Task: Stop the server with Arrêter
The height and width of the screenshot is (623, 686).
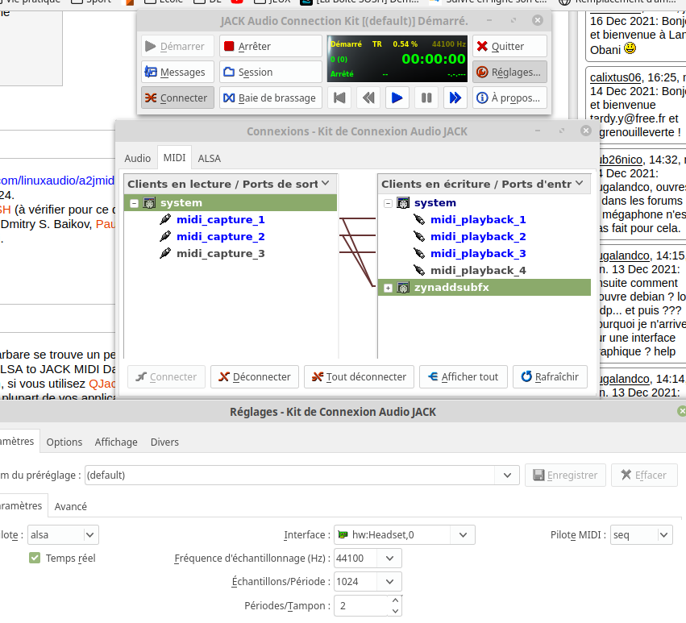Action: pos(270,46)
